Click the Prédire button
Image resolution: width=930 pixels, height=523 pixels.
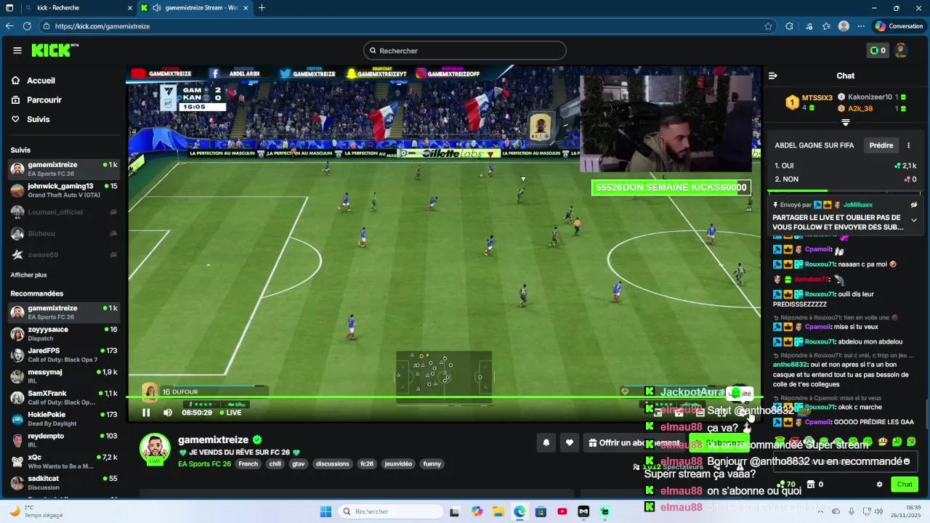tap(881, 145)
